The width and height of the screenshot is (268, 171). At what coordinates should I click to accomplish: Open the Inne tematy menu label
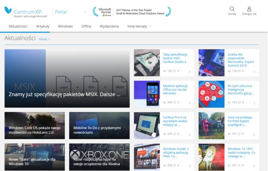[137, 26]
